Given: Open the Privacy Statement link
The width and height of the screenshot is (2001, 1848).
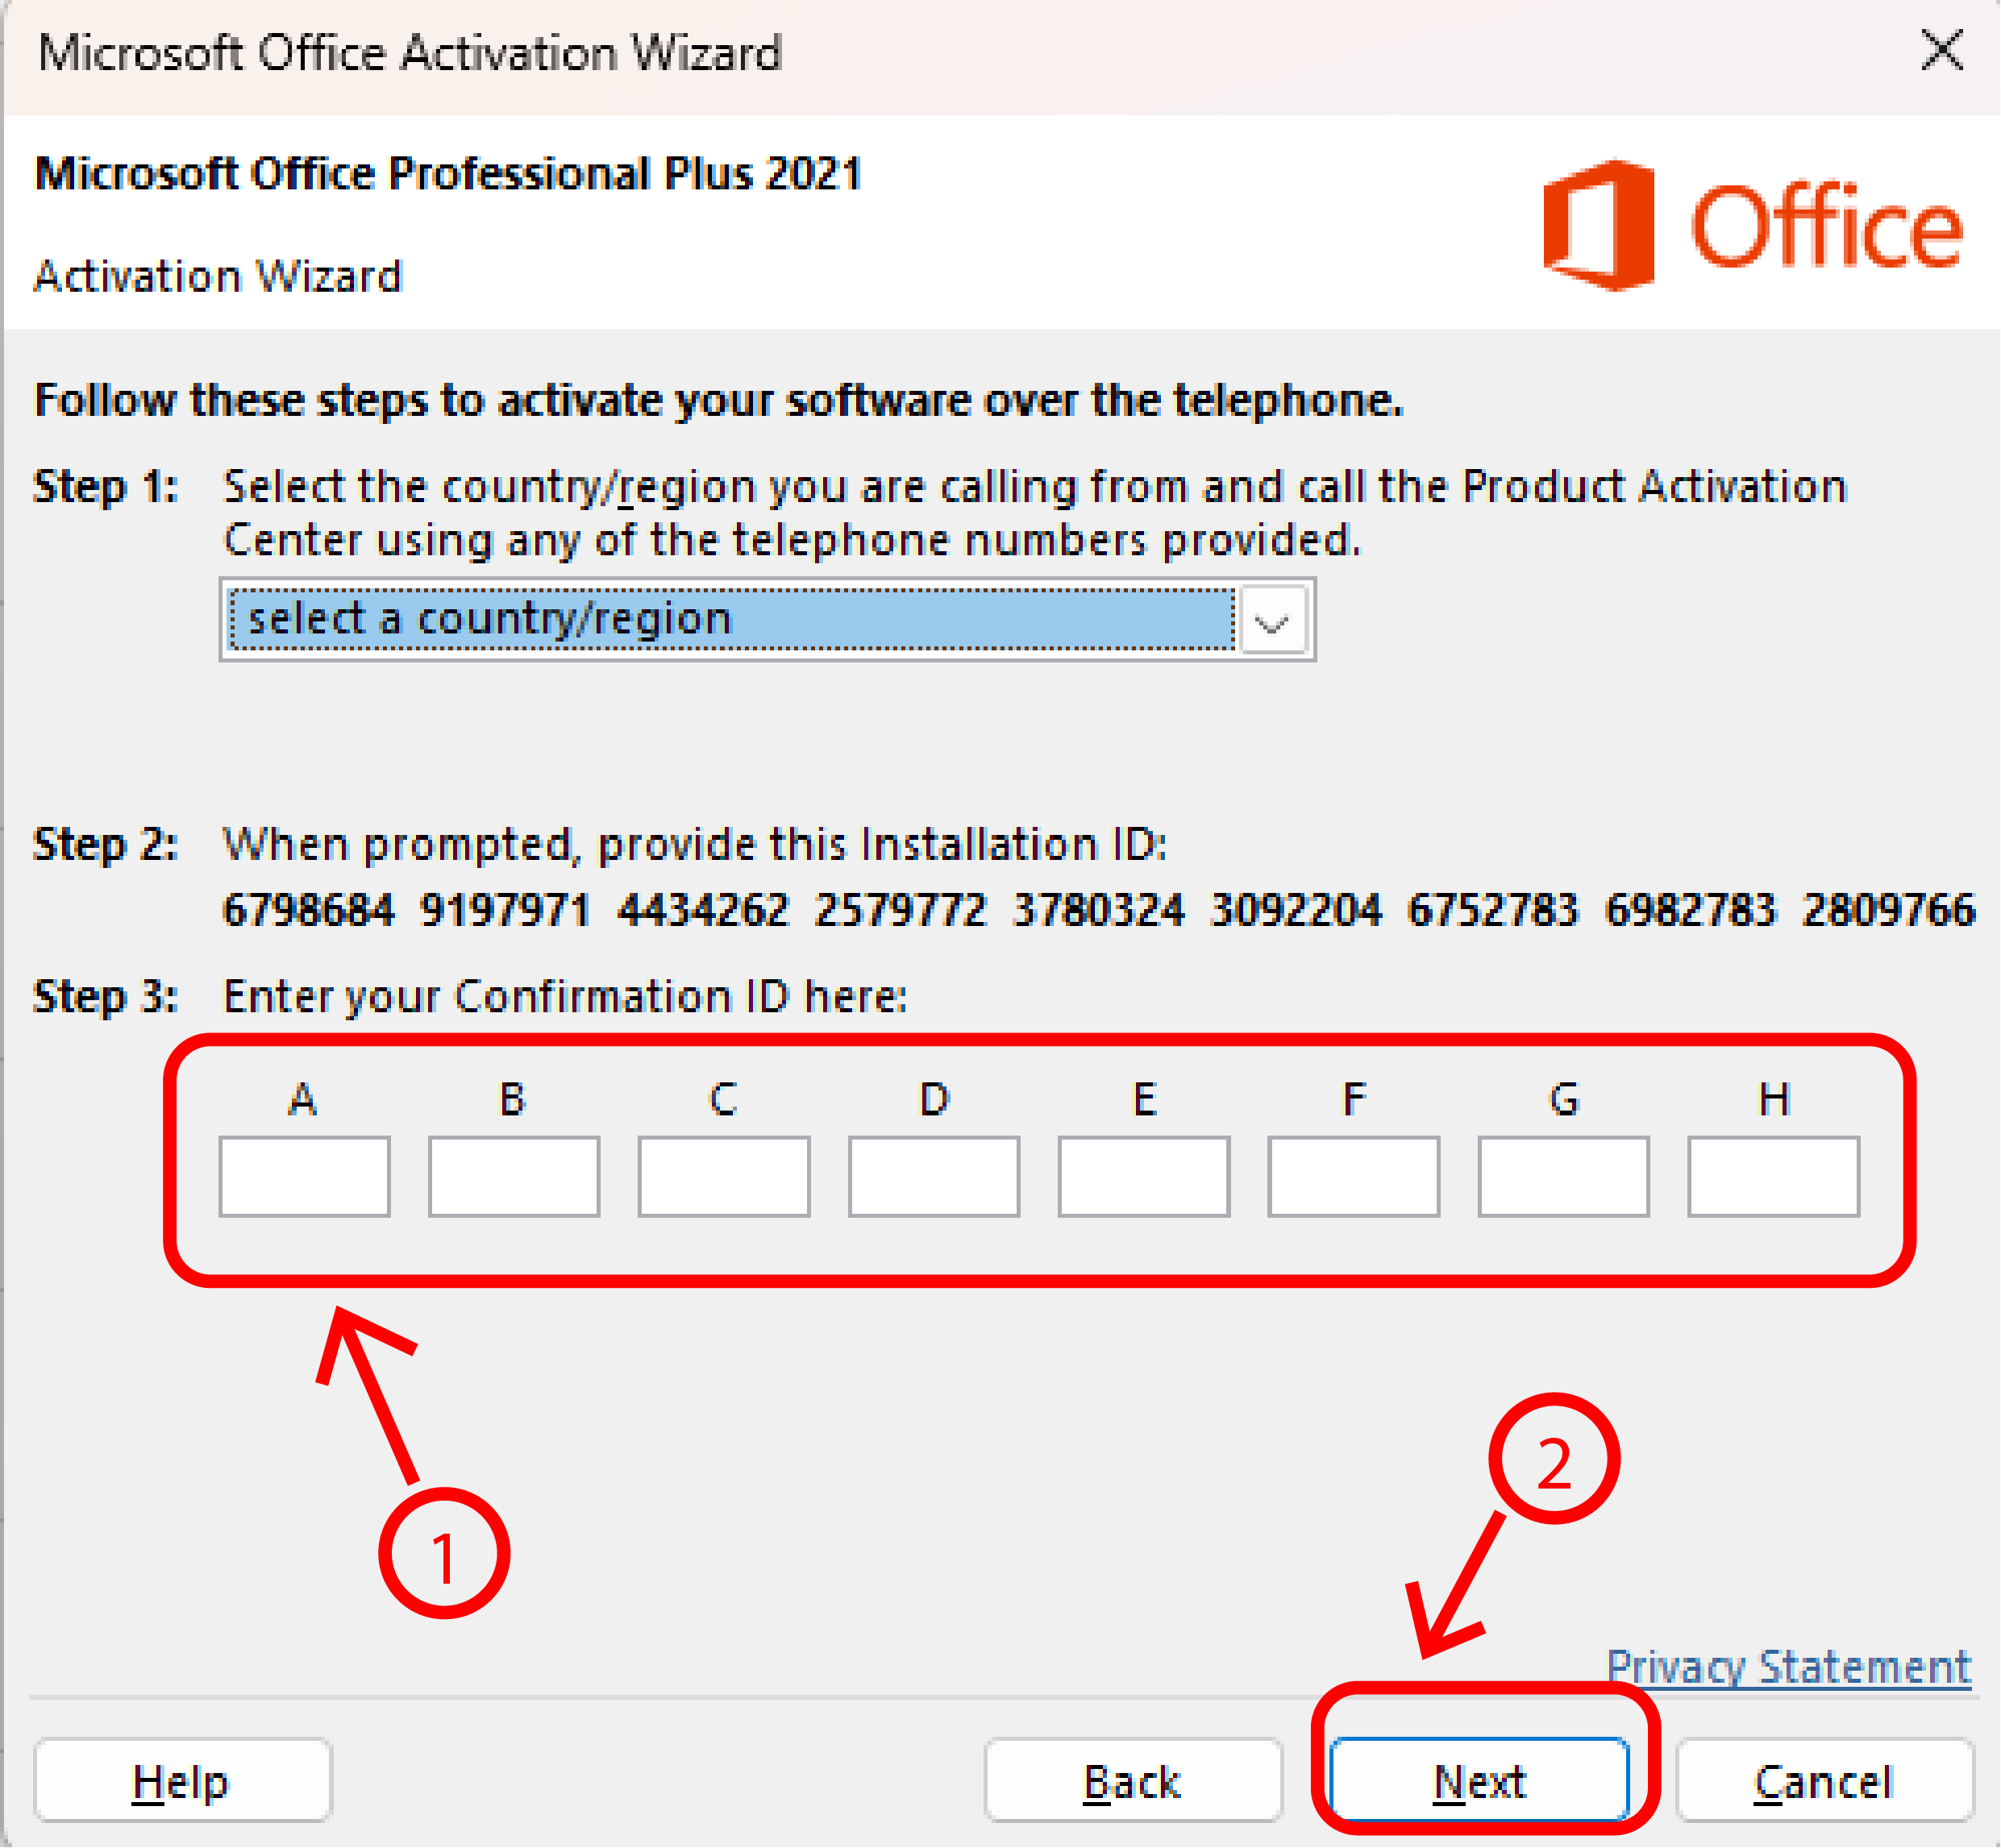Looking at the screenshot, I should (1789, 1667).
